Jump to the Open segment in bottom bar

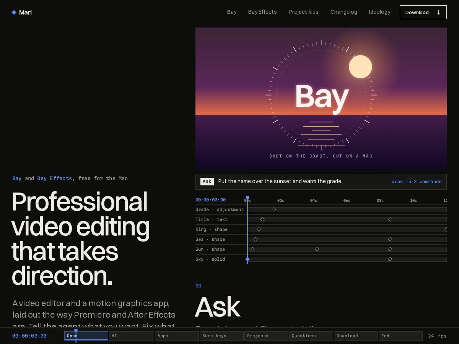pos(86,336)
